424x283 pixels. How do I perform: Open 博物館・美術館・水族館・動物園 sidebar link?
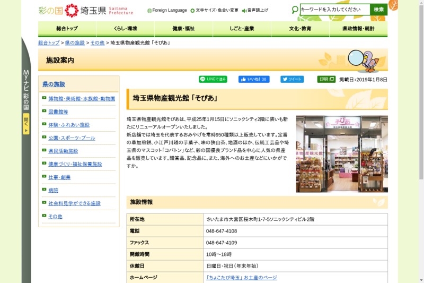[81, 99]
